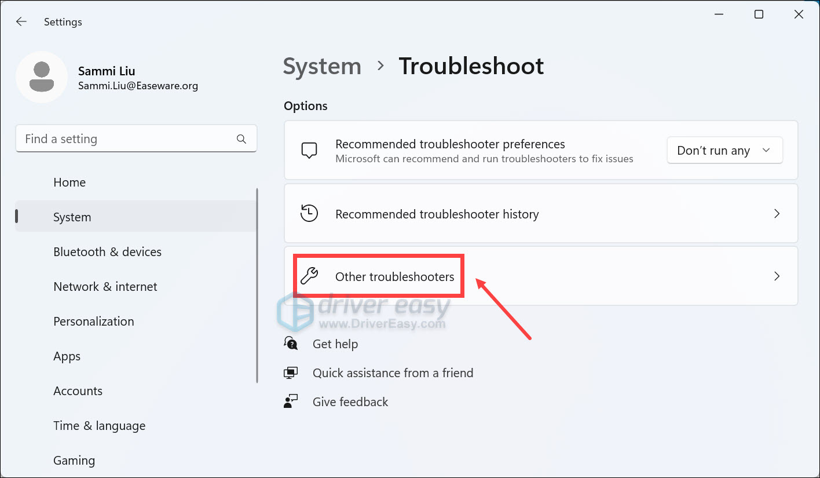The width and height of the screenshot is (820, 478).
Task: Click the Sammi Liu account name
Action: pos(107,71)
